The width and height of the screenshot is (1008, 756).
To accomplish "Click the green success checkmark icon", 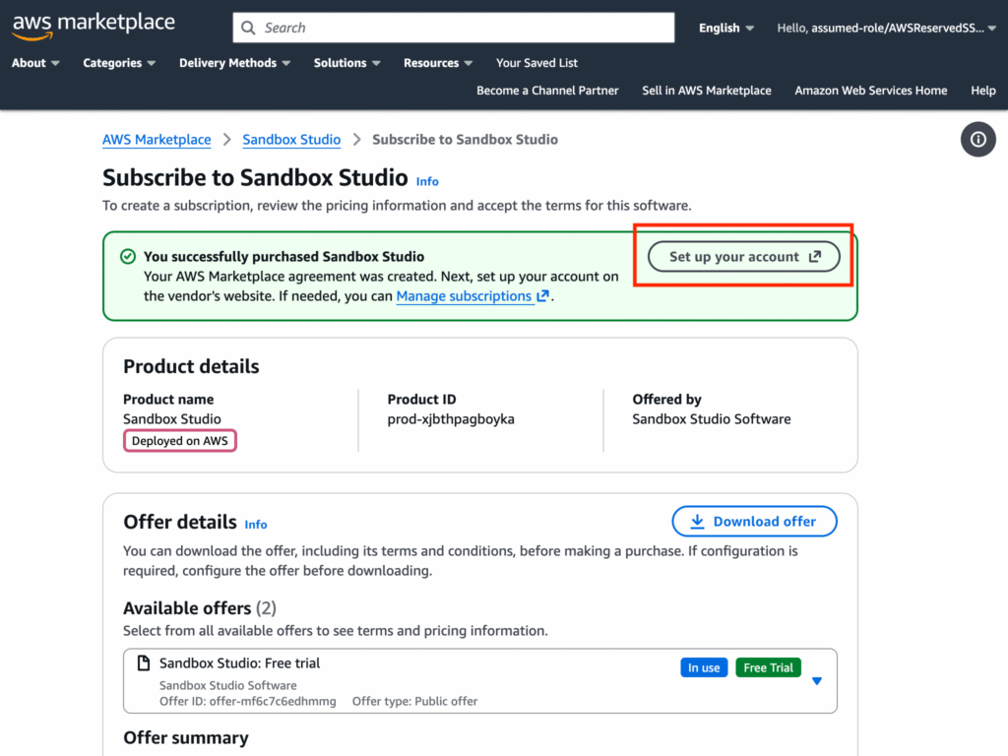I will 127,257.
